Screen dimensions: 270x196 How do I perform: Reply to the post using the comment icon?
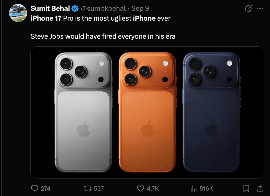pos(35,188)
